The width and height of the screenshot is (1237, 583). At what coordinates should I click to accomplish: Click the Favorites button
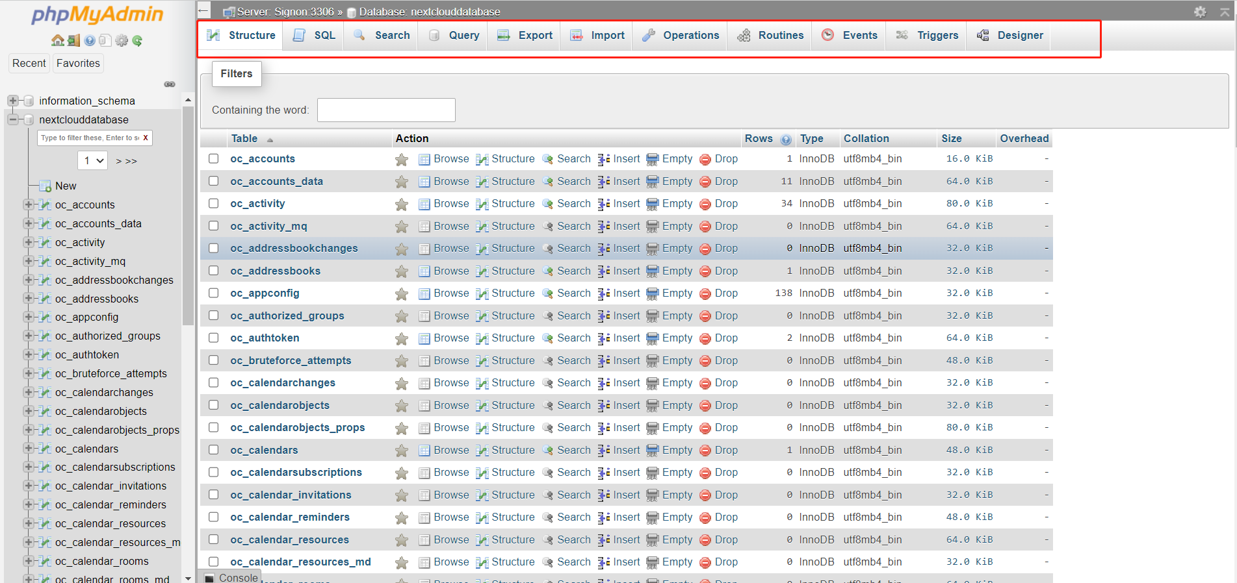[78, 63]
